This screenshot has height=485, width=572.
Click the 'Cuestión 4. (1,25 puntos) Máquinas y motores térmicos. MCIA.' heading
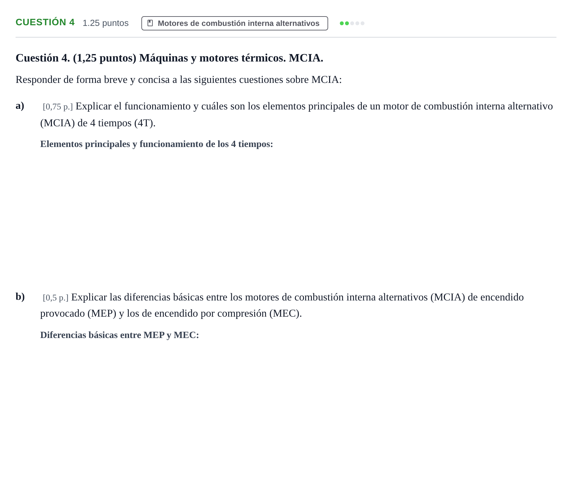click(x=169, y=58)
